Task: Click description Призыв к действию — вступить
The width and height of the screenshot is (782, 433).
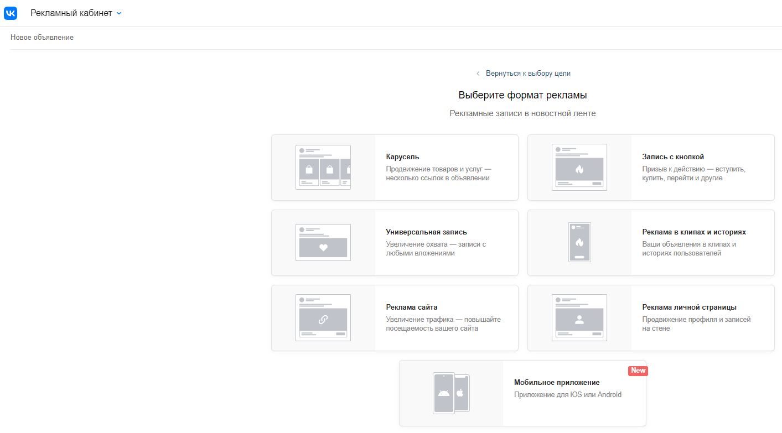Action: pos(693,174)
